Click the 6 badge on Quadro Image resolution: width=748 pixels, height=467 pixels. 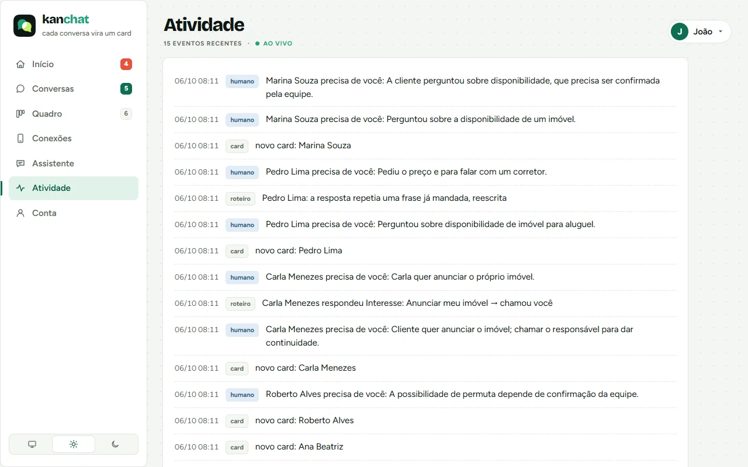coord(126,114)
